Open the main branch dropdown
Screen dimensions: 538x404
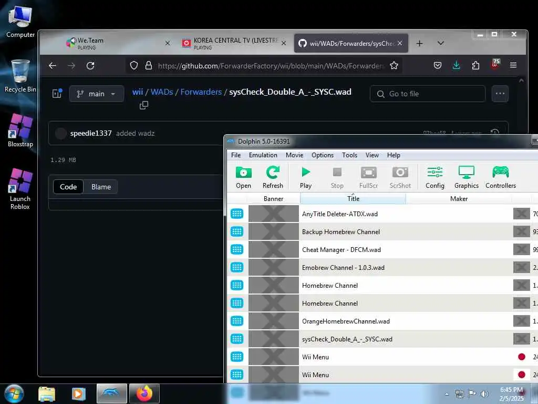[x=97, y=94]
